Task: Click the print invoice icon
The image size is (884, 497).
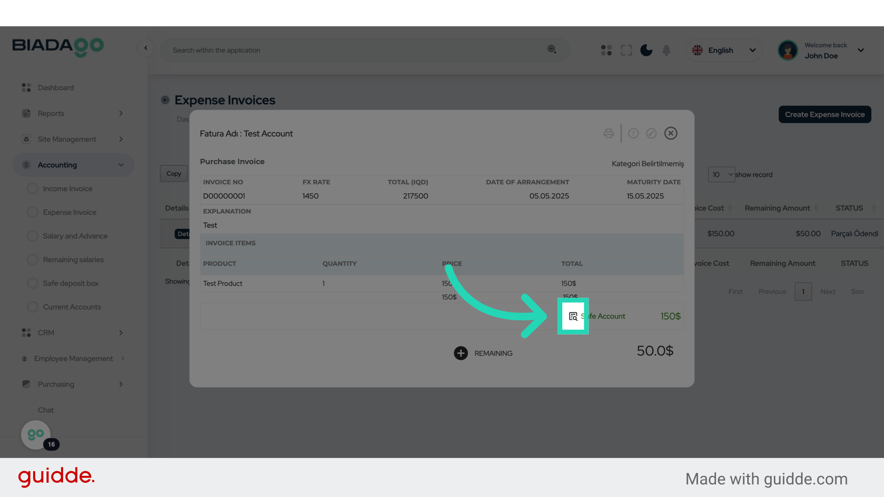Action: click(609, 133)
